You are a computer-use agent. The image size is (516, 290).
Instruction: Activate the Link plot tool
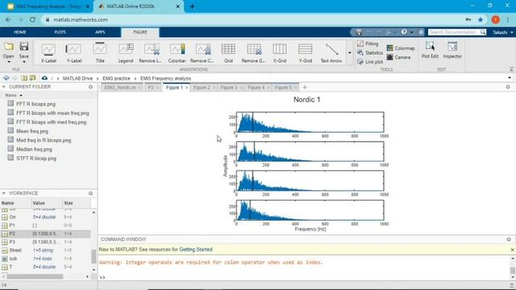click(370, 62)
